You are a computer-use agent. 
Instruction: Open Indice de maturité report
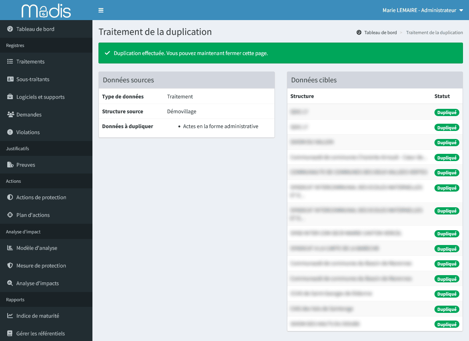tap(37, 316)
